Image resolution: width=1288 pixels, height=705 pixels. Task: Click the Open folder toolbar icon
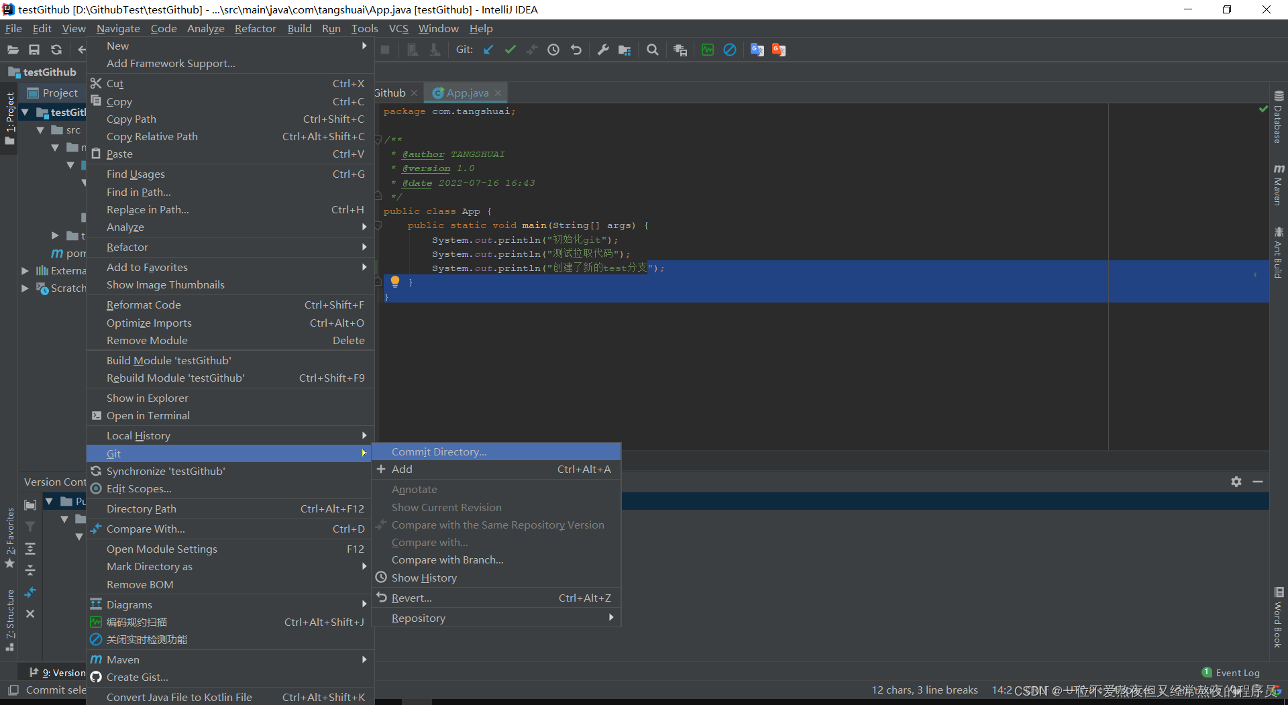(13, 50)
